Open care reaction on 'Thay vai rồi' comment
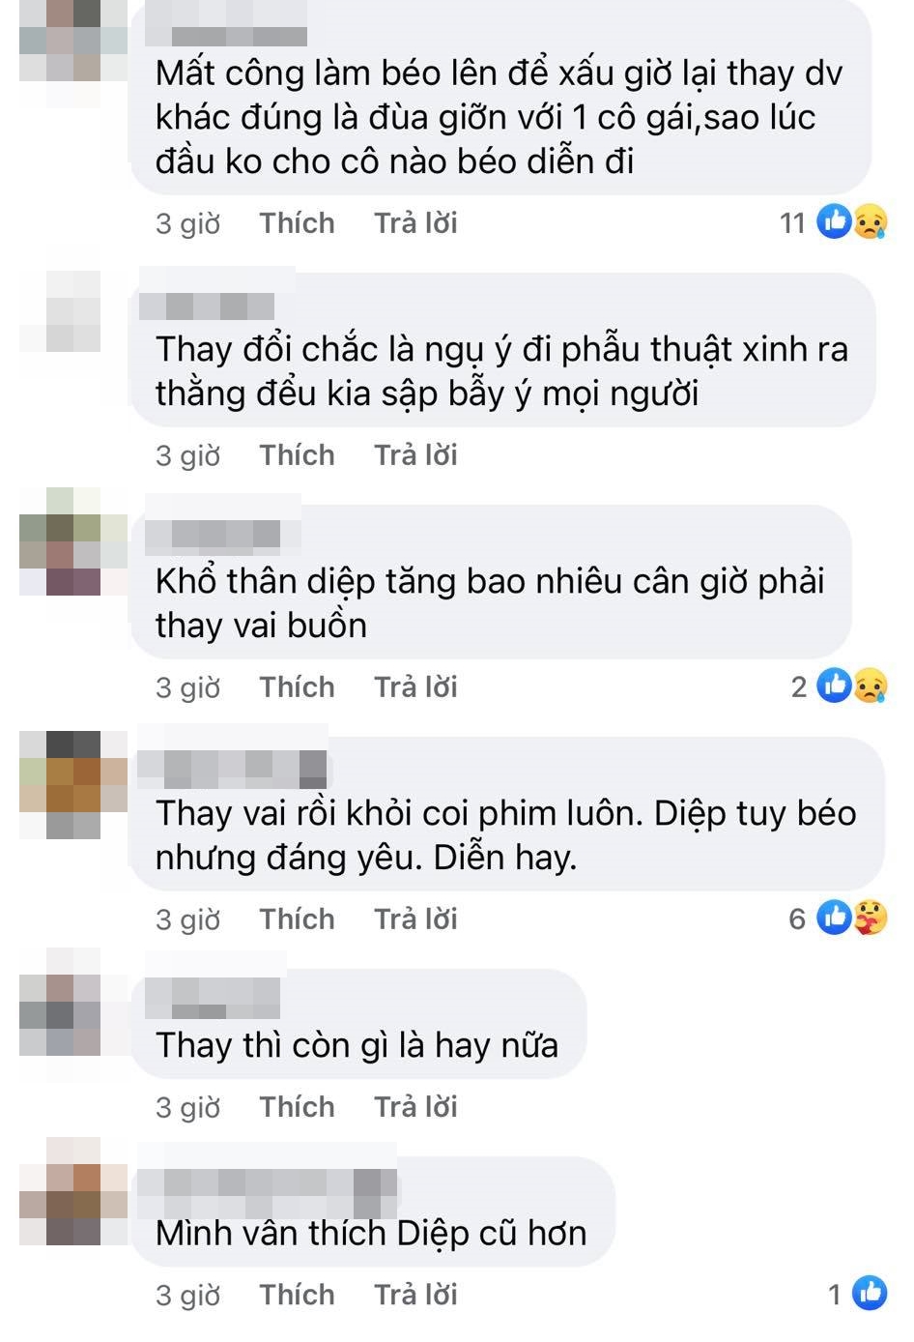Viewport: 914px width, 1342px height. (x=870, y=918)
